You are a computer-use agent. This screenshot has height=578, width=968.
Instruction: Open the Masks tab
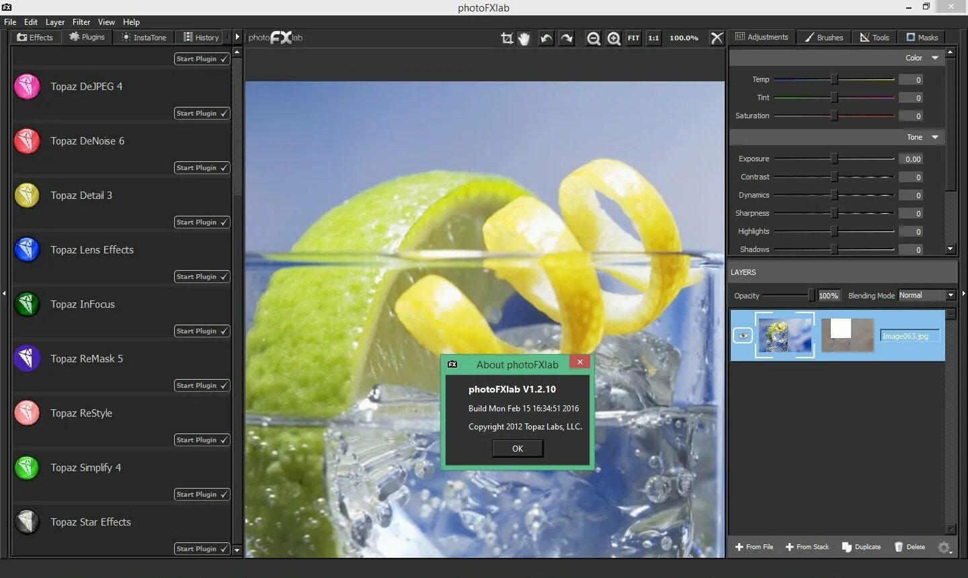pyautogui.click(x=922, y=38)
